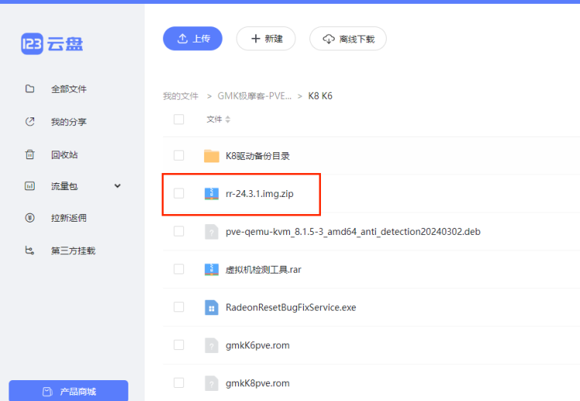The image size is (580, 401).
Task: Go to GMK极摩客-PVE... in the breadcrumb
Action: [254, 96]
